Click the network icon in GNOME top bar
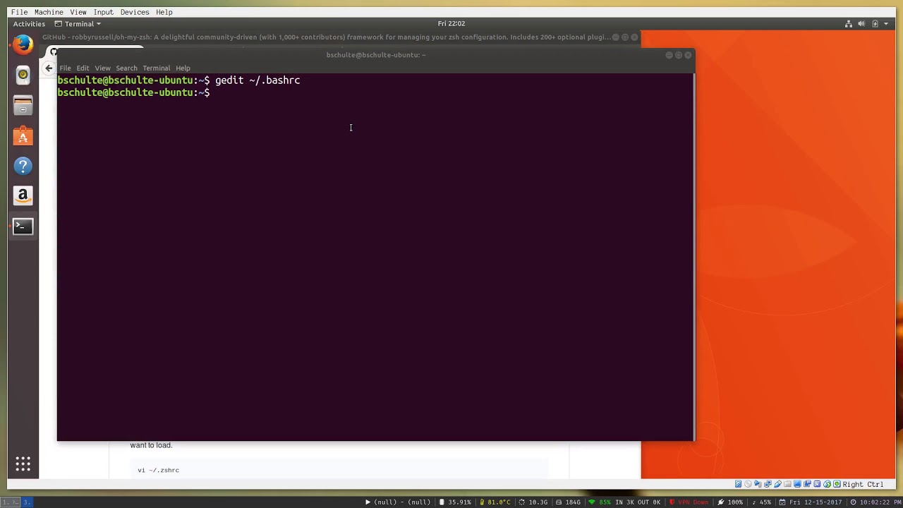Screen dimensions: 903x508 [x=849, y=24]
